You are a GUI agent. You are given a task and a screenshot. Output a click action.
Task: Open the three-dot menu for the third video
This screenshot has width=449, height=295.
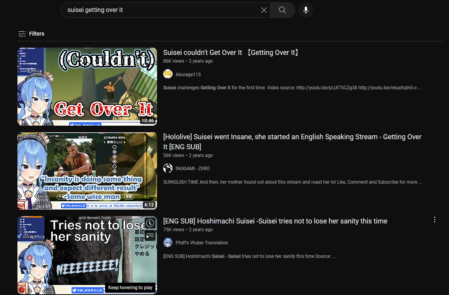coord(435,220)
